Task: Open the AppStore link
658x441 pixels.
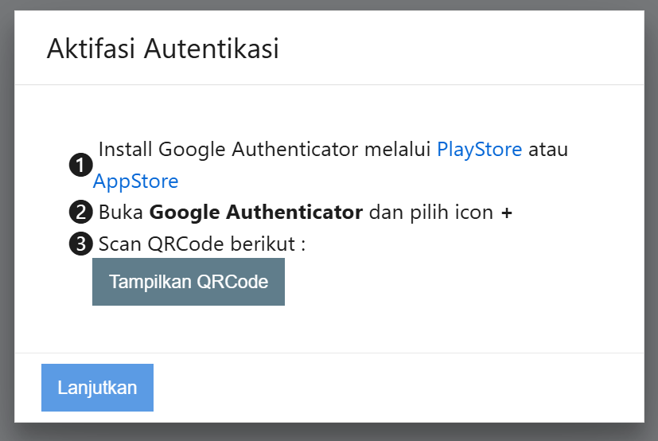Action: (135, 181)
